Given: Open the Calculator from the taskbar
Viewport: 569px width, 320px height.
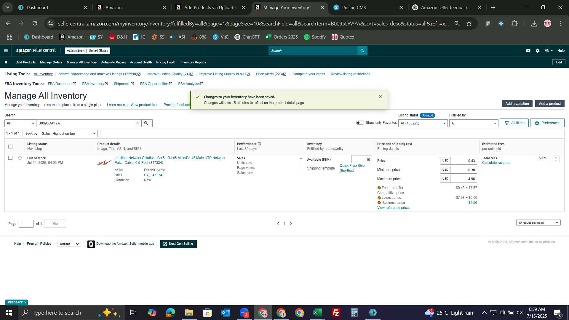Looking at the screenshot, I should point(354,313).
